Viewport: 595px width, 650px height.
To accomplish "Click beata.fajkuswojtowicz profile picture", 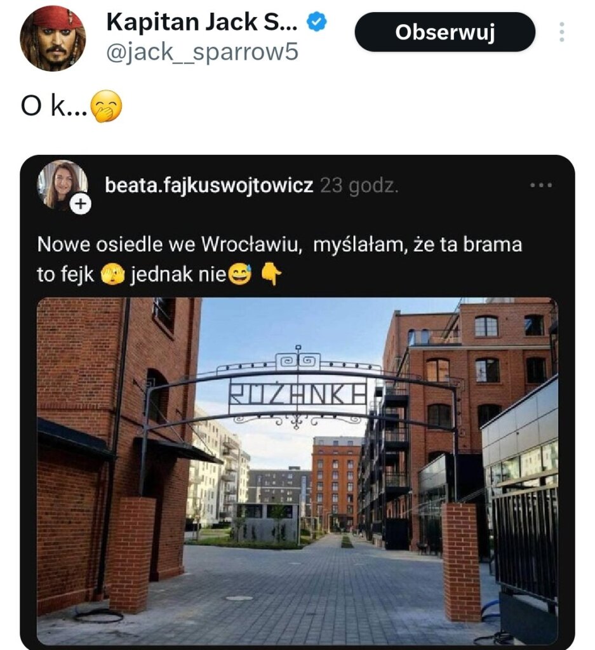I will pos(62,185).
